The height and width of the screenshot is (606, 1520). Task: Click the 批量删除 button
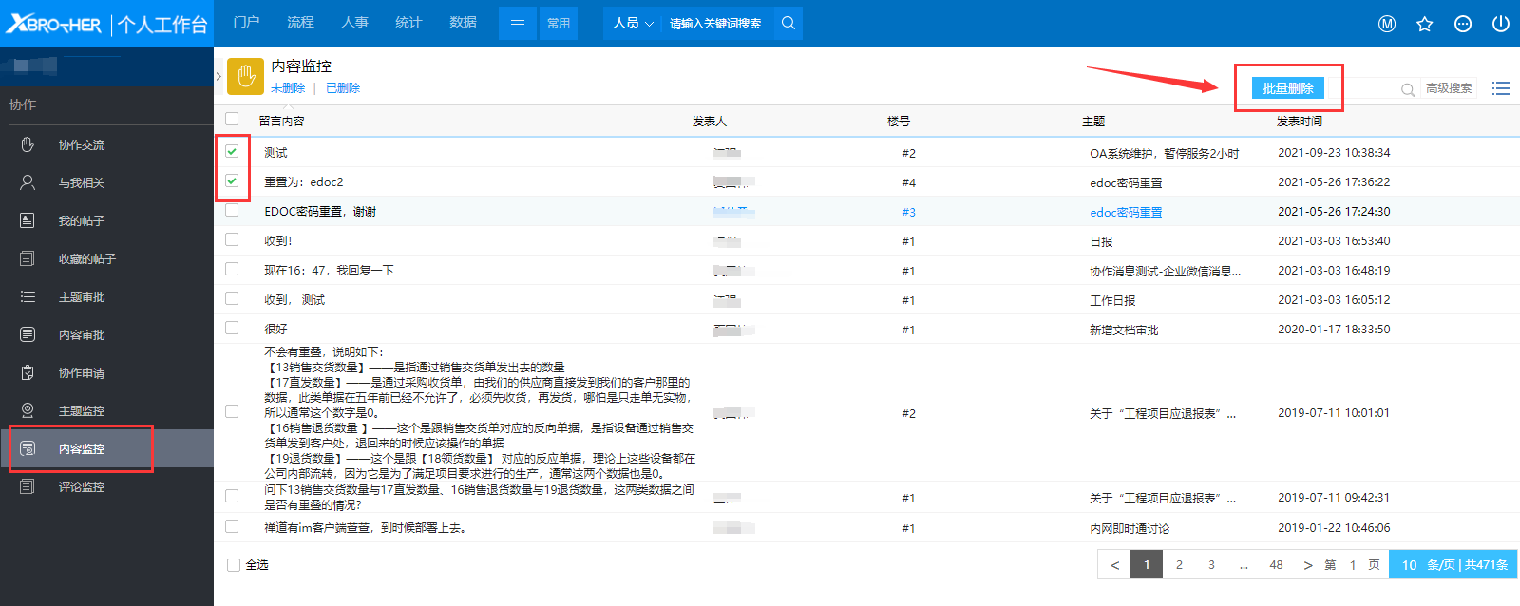(x=1287, y=88)
